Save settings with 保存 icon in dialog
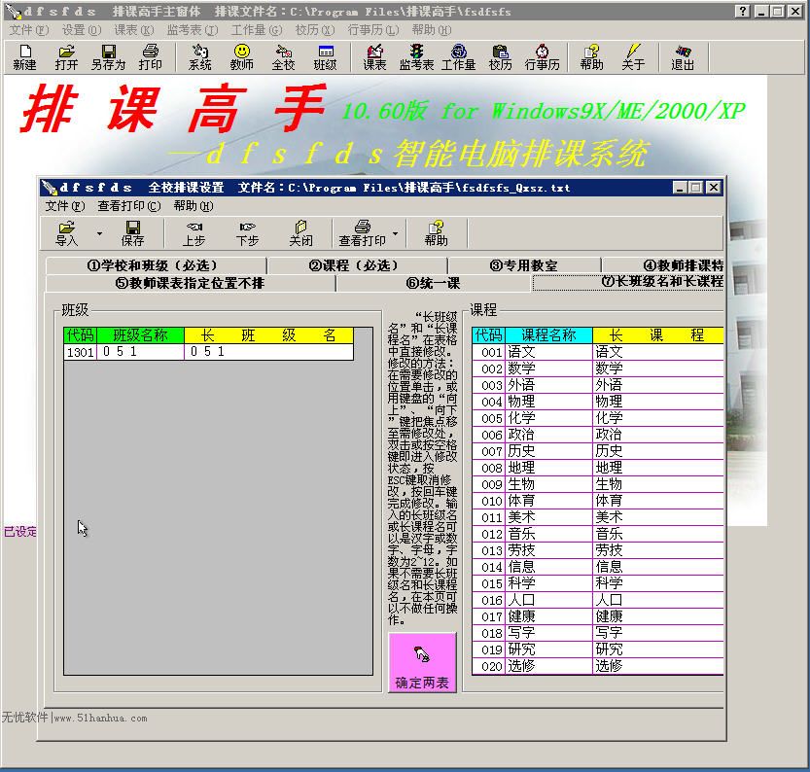This screenshot has width=810, height=772. click(133, 232)
